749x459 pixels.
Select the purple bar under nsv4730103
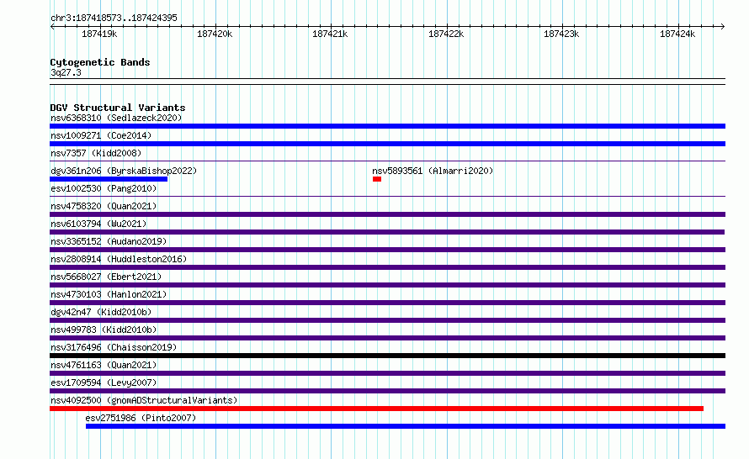point(387,303)
